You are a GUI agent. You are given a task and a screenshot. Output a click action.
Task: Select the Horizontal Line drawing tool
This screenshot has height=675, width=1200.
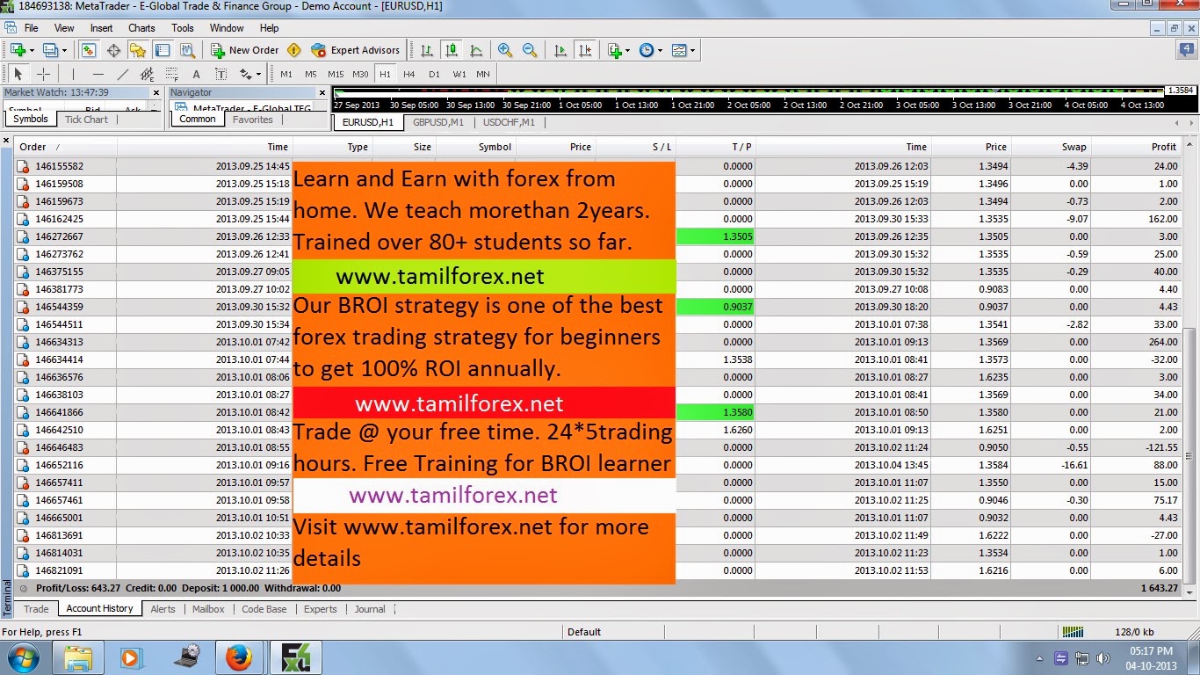coord(98,75)
